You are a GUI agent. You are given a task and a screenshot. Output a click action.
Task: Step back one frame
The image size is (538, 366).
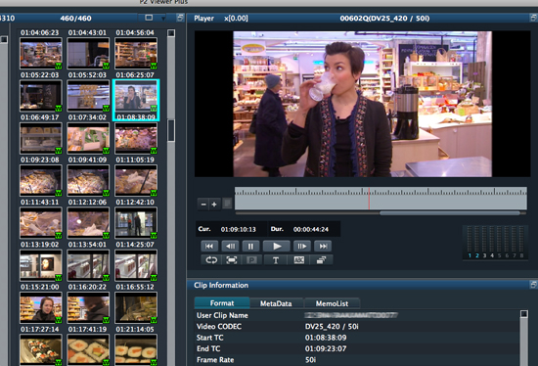click(230, 247)
